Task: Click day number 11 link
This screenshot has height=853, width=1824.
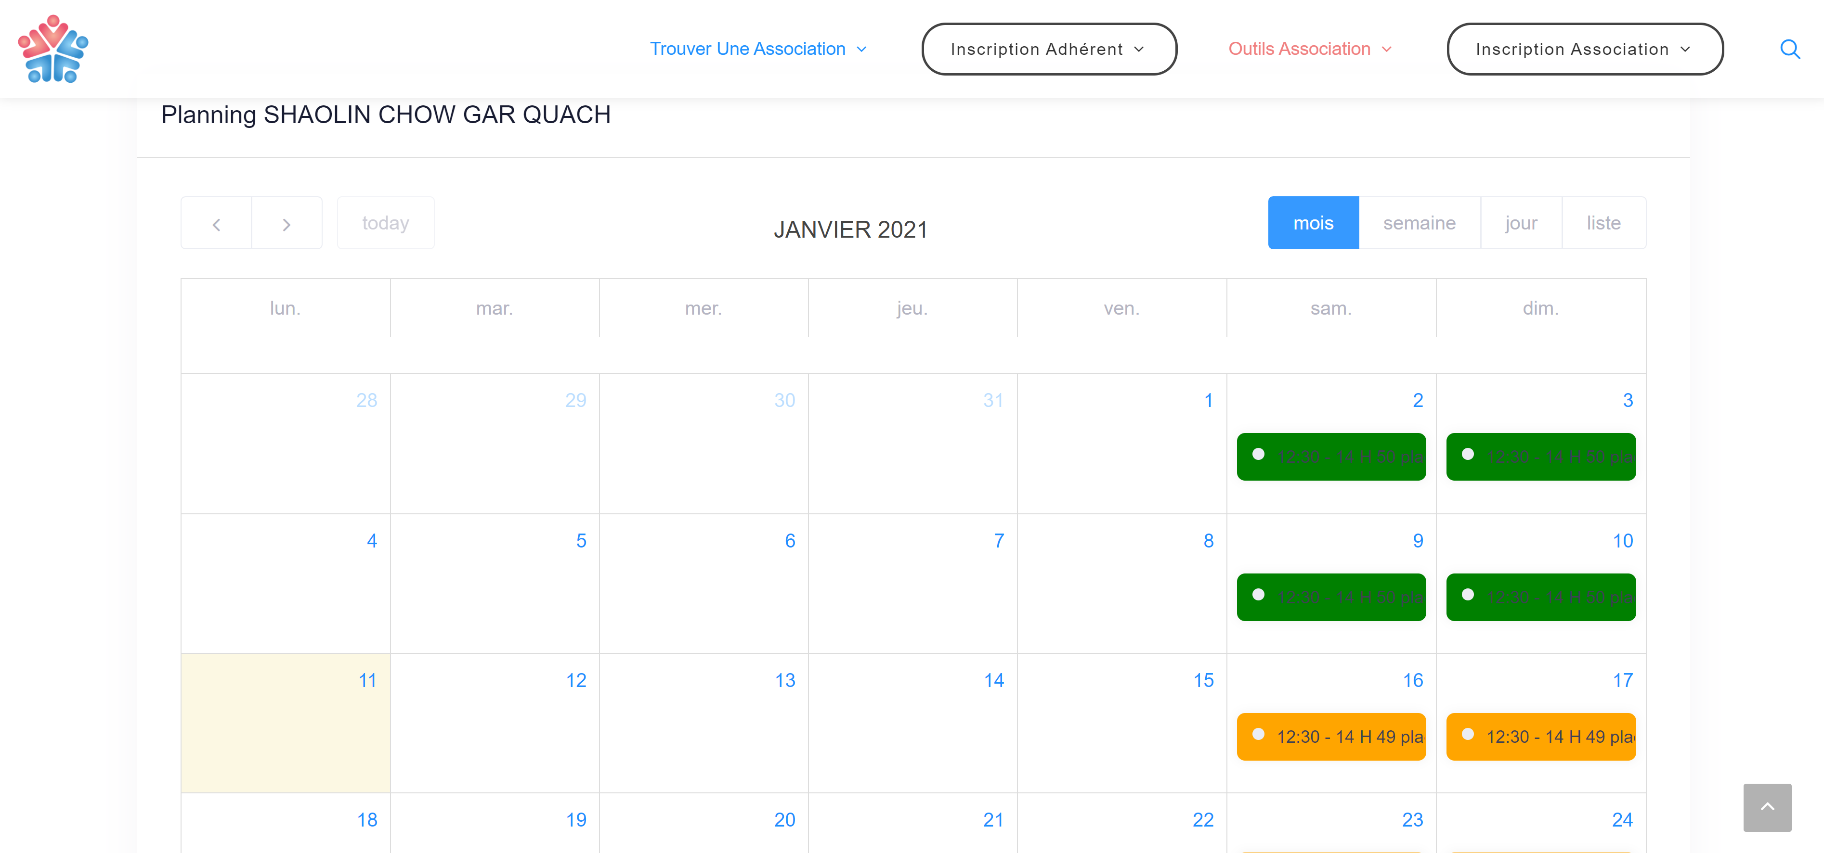Action: [367, 680]
